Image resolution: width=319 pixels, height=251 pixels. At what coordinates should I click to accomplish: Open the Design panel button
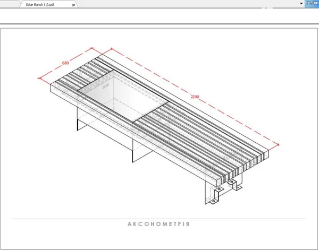pyautogui.click(x=312, y=4)
